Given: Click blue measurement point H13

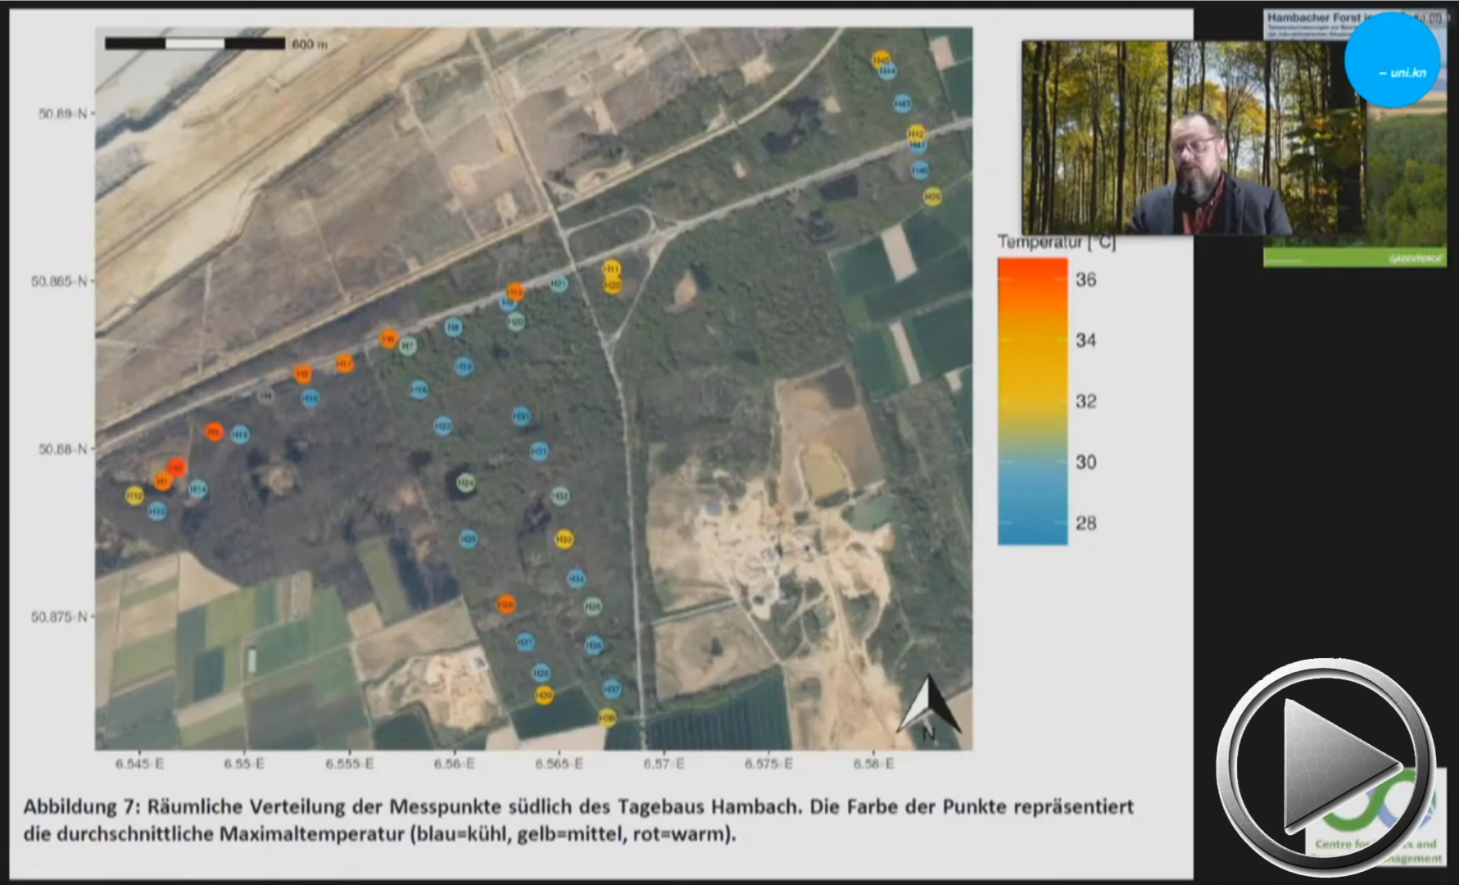Looking at the screenshot, I should click(464, 366).
